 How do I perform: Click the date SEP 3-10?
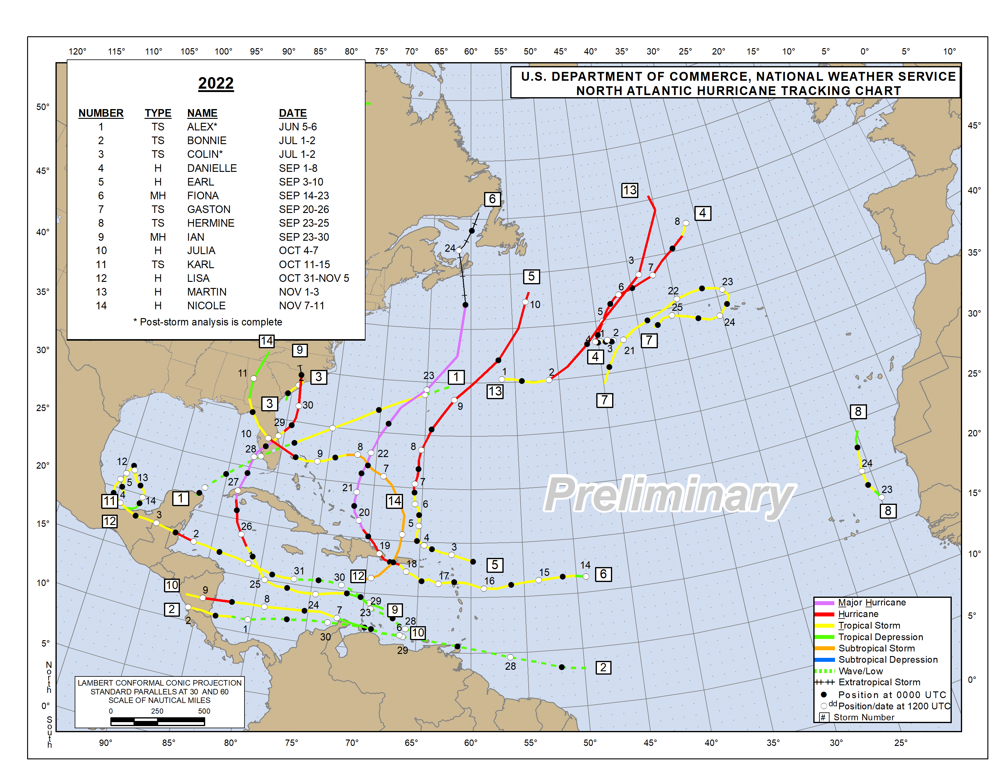click(x=301, y=182)
